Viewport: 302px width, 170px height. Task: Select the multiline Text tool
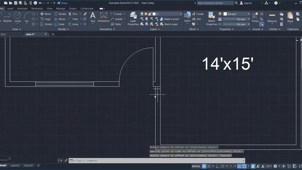(92, 17)
